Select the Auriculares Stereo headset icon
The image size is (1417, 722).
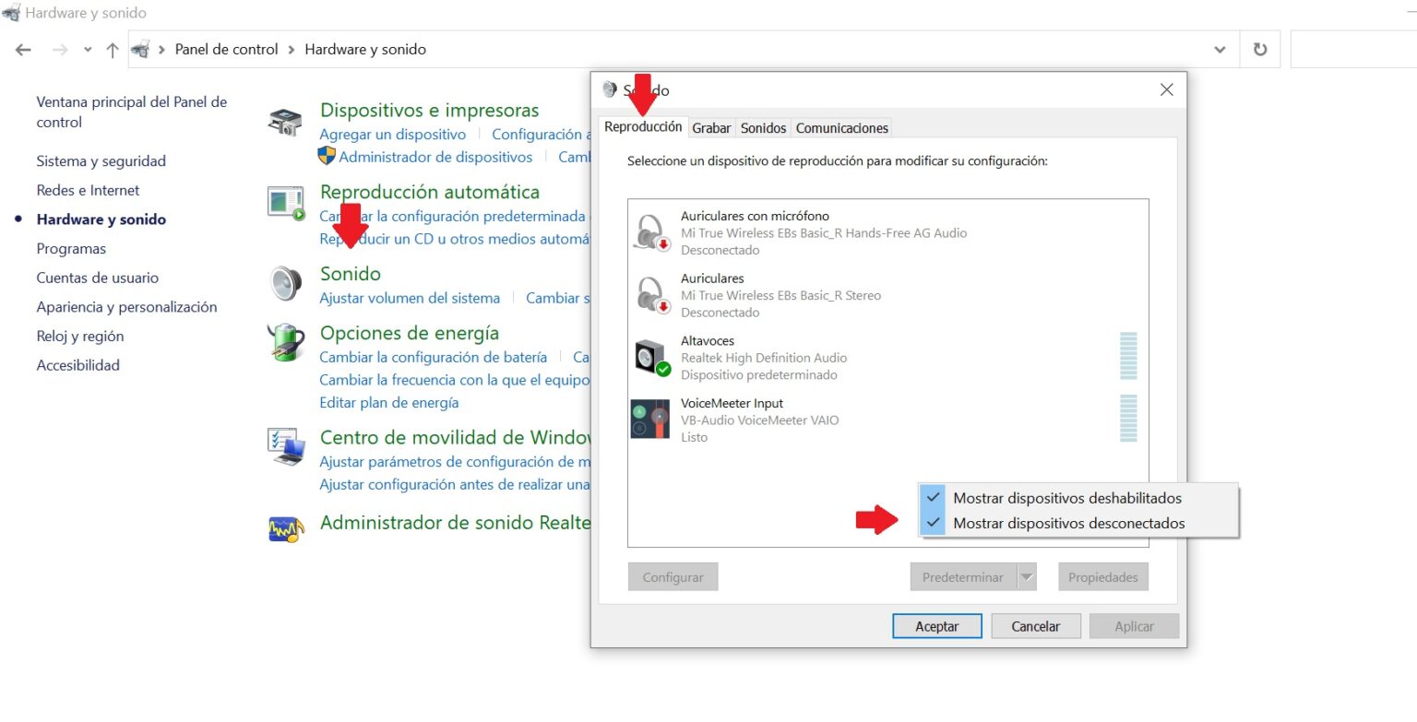pos(652,294)
